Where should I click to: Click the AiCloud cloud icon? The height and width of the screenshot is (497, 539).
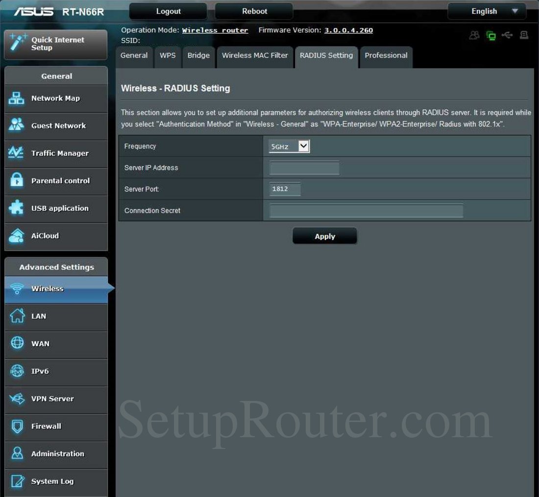(16, 236)
